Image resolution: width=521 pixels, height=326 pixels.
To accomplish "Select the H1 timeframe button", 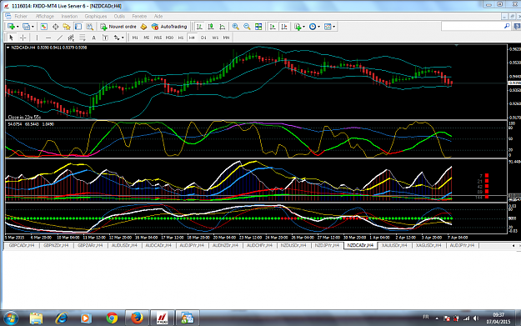I will point(180,38).
